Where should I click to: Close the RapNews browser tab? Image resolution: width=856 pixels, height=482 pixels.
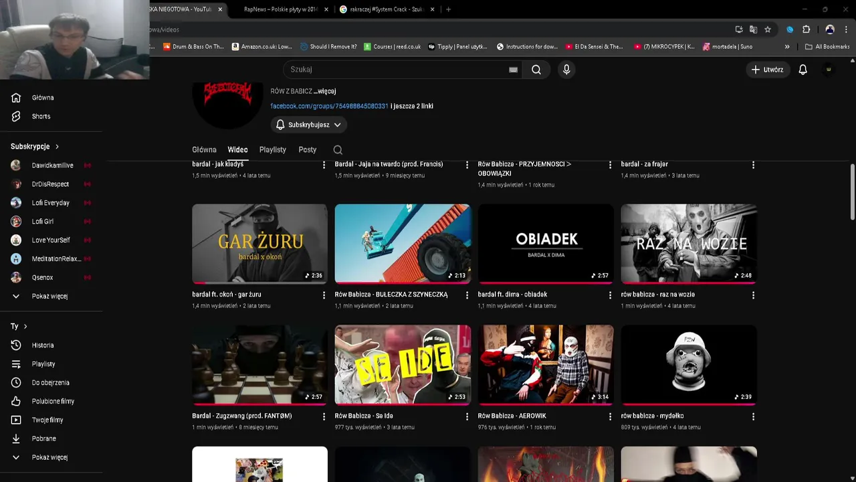(326, 9)
